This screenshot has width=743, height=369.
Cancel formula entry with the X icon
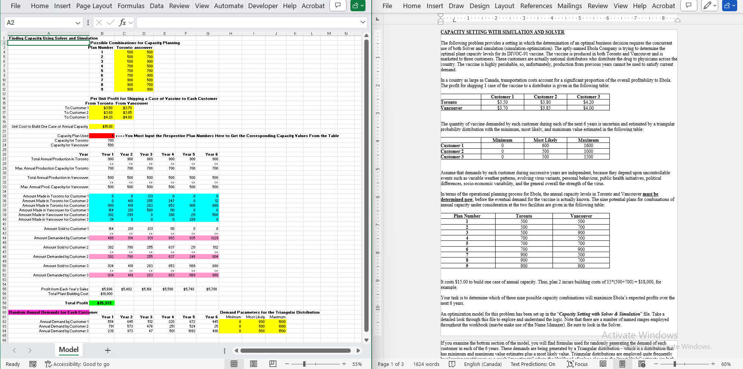point(99,22)
